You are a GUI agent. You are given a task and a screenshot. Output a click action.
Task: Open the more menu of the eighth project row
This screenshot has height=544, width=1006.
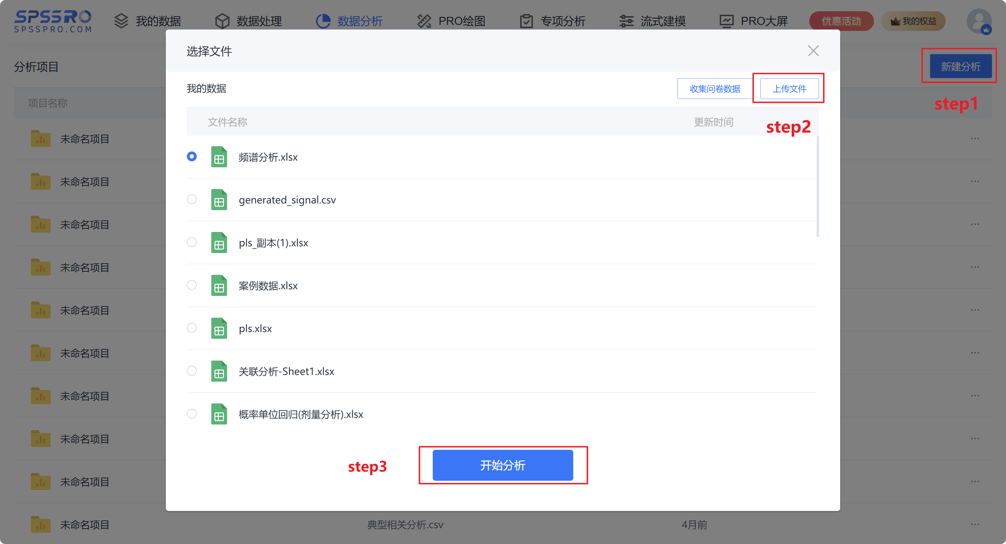[975, 439]
